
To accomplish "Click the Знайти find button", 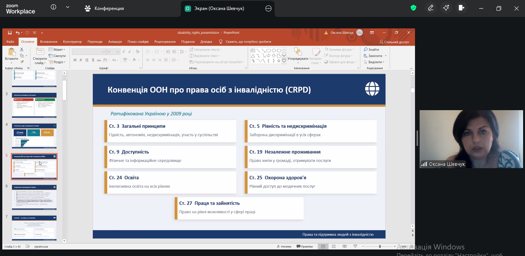I will (x=371, y=50).
